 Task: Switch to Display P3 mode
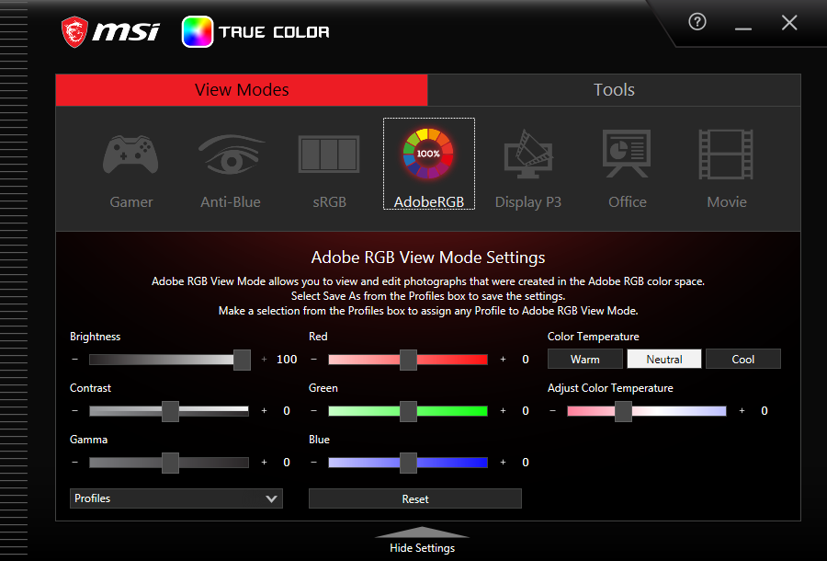(x=527, y=155)
